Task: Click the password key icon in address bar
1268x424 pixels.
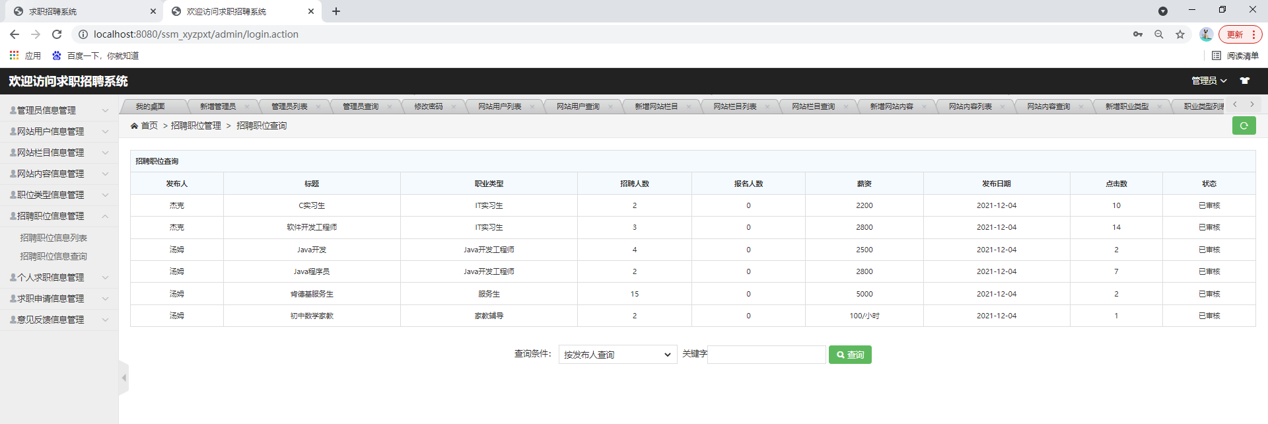Action: (x=1138, y=34)
